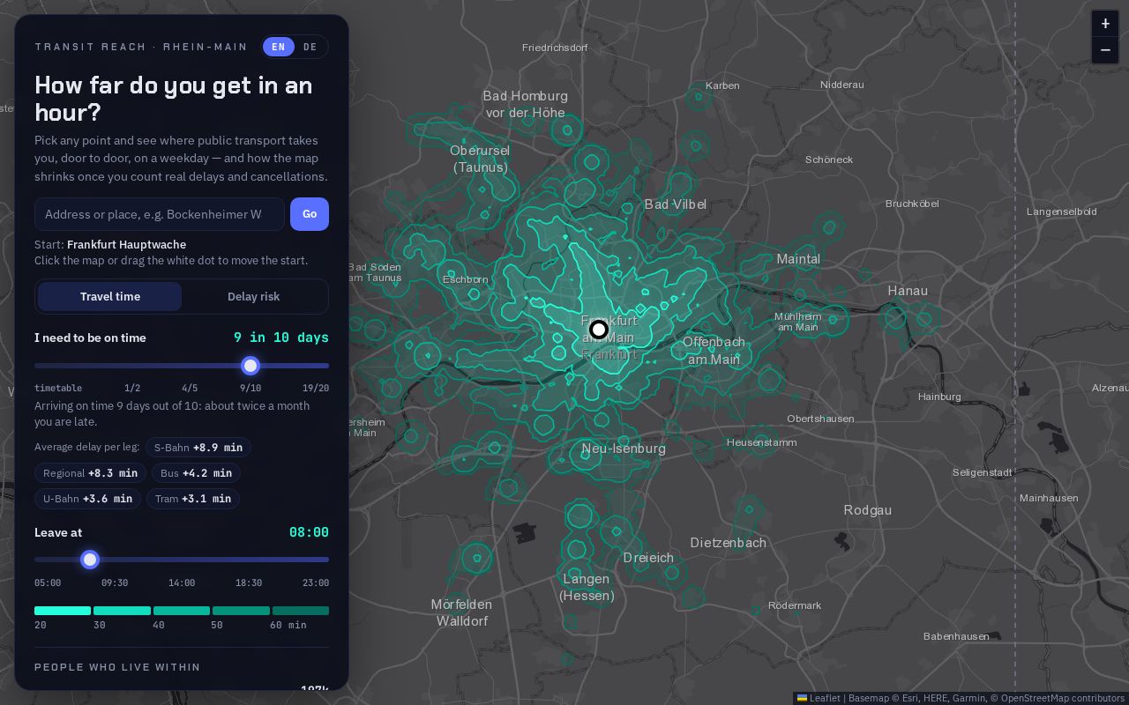Click 'PEOPLE WHO LIVE WITHIN' section heading
The height and width of the screenshot is (705, 1129).
(x=117, y=667)
